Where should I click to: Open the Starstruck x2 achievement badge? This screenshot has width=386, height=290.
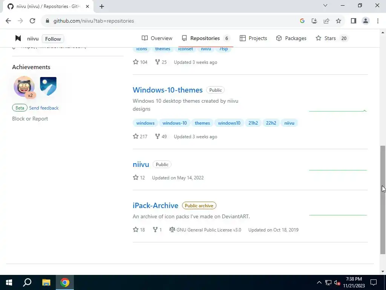click(25, 87)
